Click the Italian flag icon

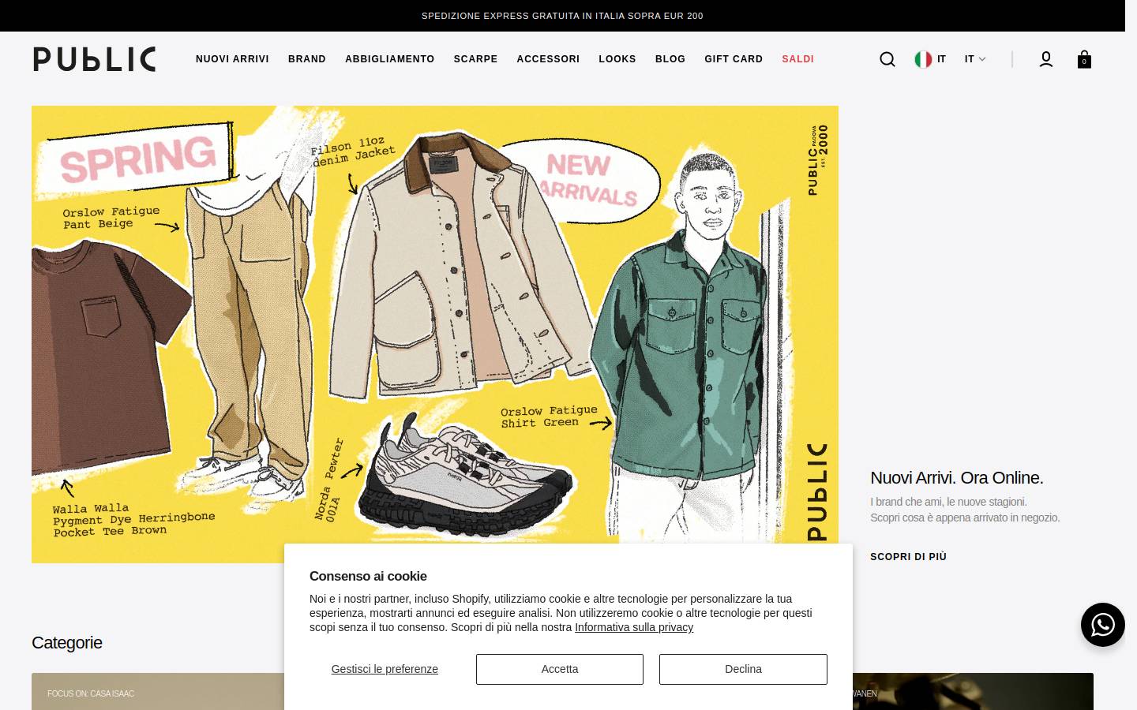pos(923,59)
